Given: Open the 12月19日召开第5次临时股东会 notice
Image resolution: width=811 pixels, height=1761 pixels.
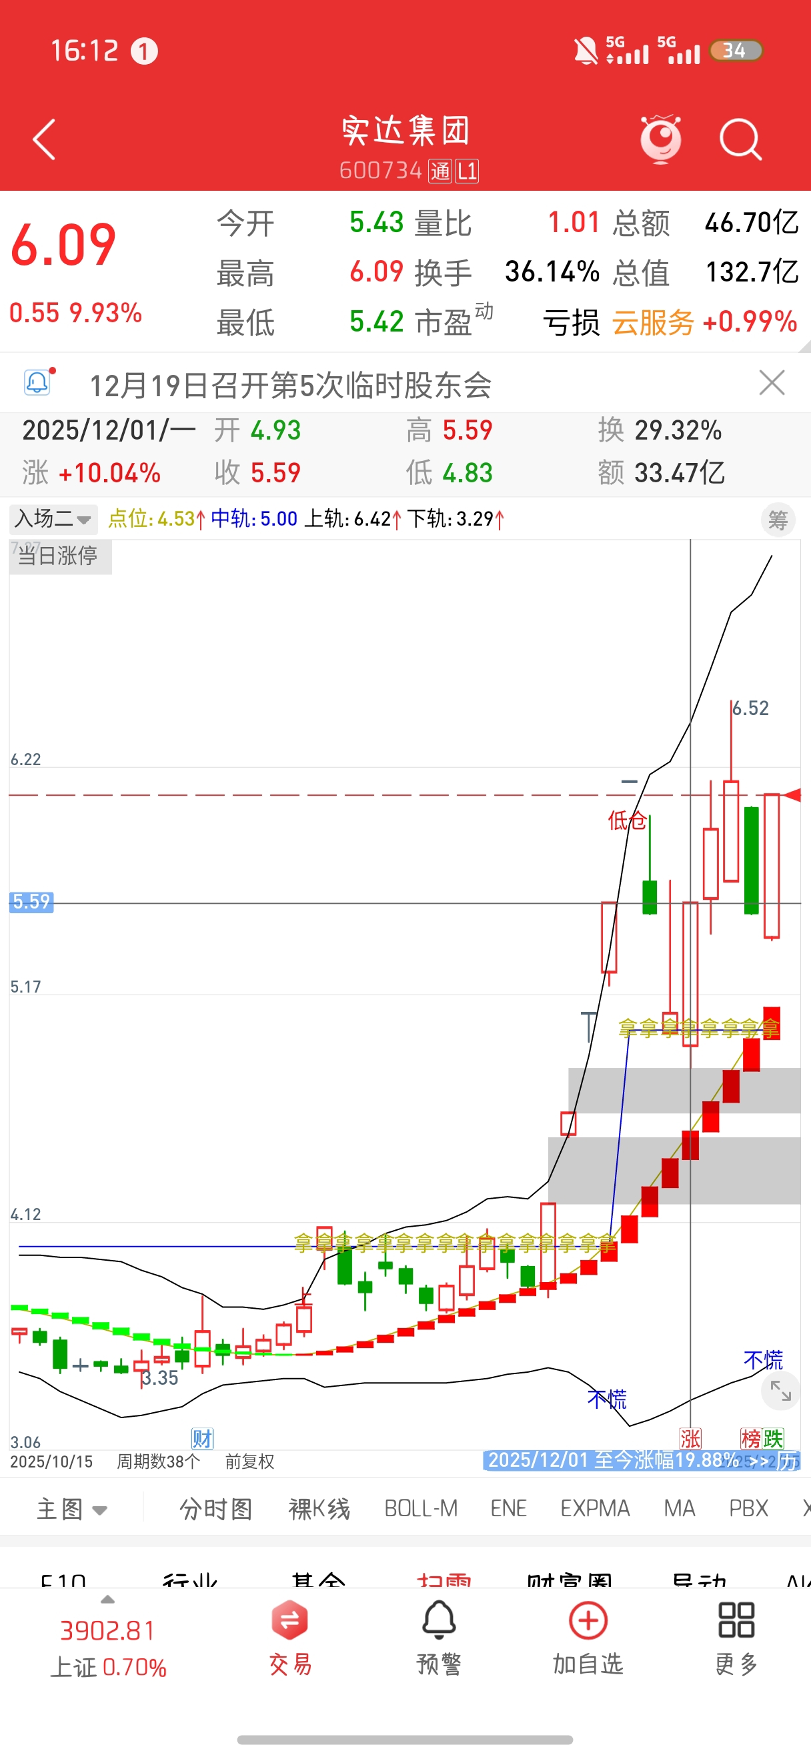Looking at the screenshot, I should tap(290, 385).
